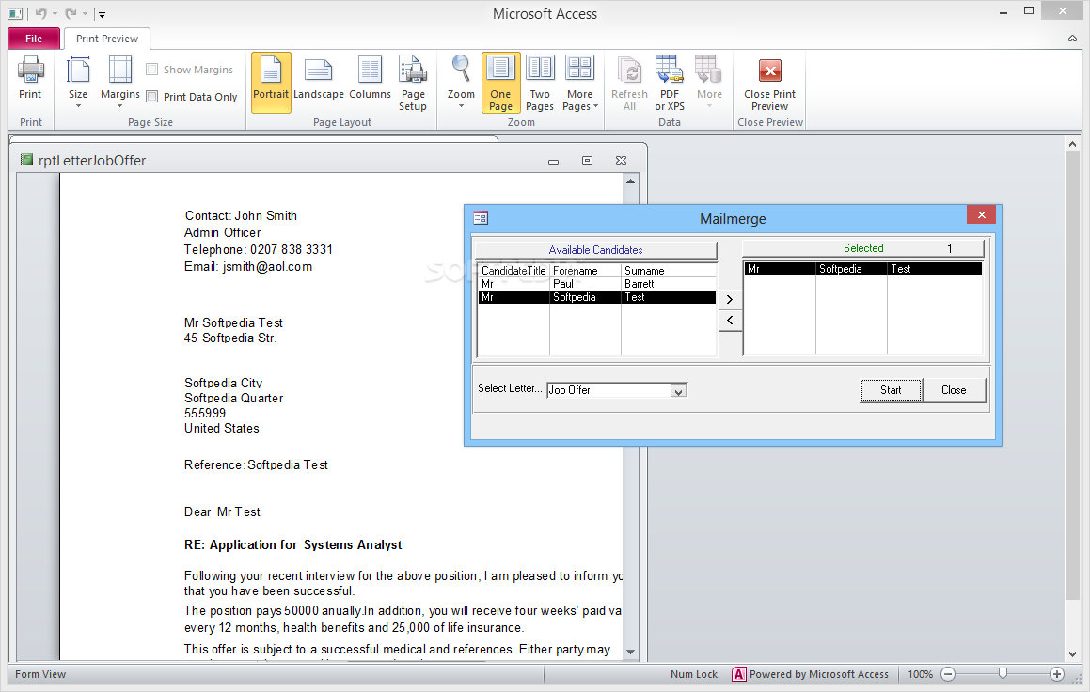Open the Customize Quick Access Toolbar dropdown
This screenshot has height=692, width=1090.
[102, 14]
